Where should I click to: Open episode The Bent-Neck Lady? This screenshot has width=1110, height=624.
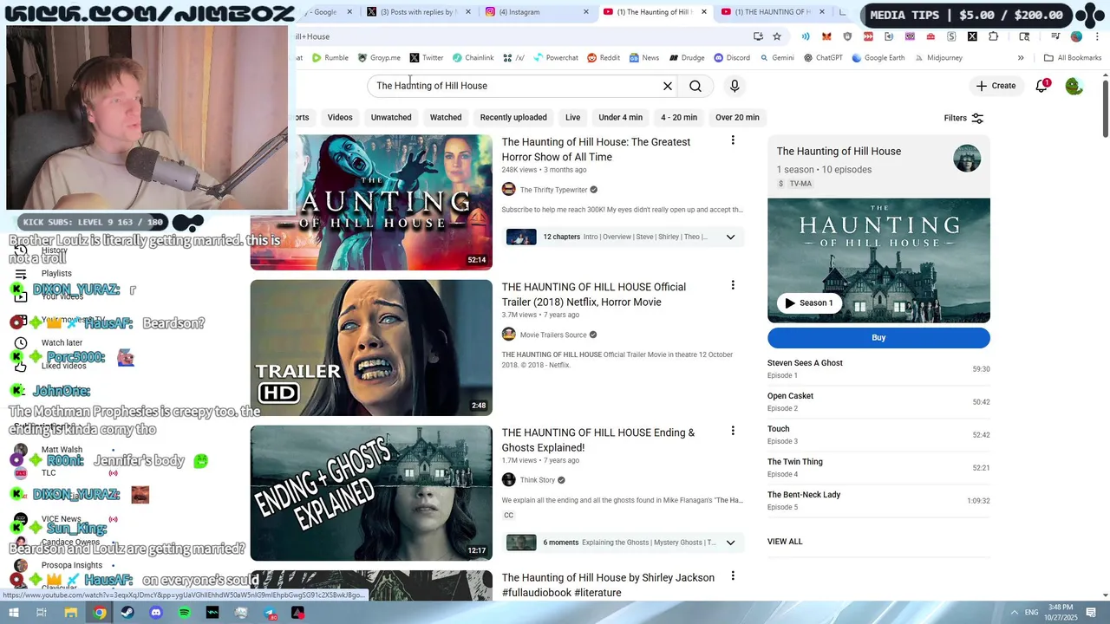(x=878, y=501)
